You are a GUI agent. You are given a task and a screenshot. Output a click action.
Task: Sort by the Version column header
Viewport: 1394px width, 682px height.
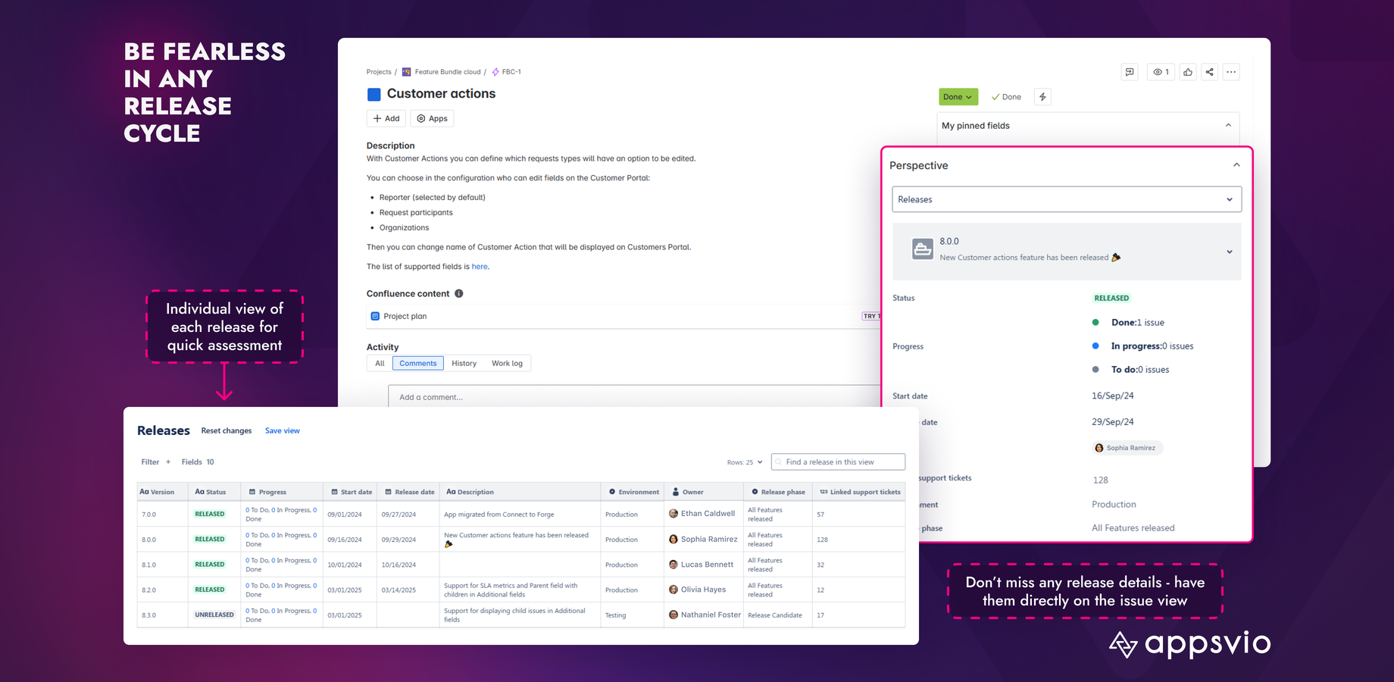click(162, 492)
